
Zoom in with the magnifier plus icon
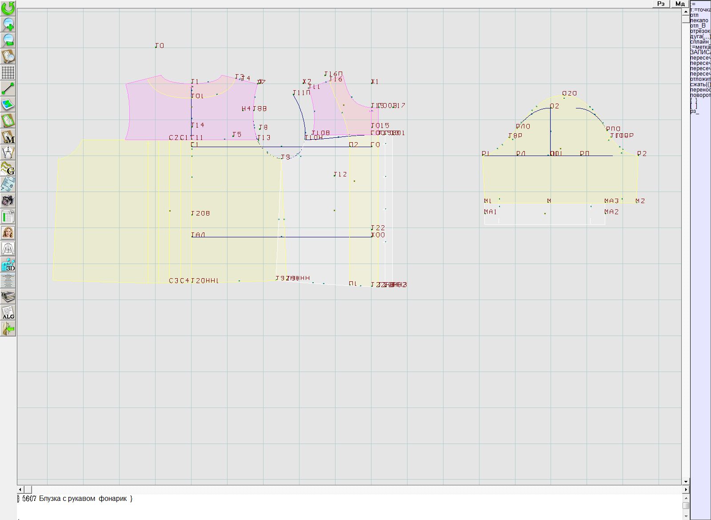click(x=8, y=24)
